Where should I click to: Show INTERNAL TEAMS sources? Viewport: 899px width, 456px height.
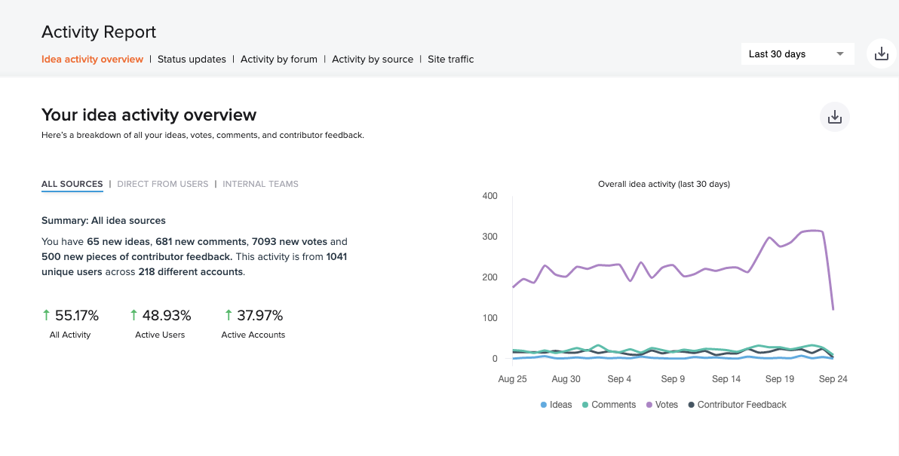coord(260,184)
